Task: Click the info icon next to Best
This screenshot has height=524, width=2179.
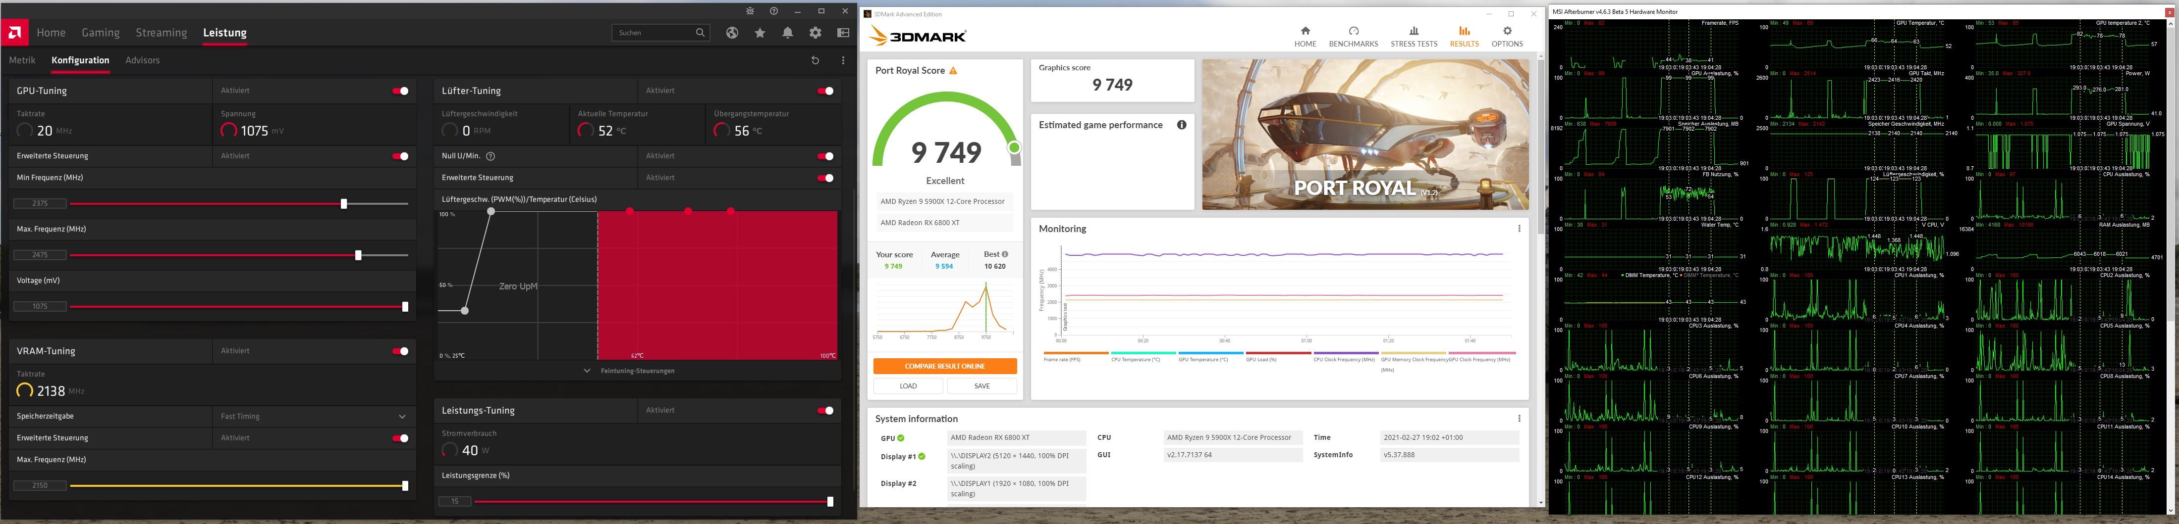Action: pyautogui.click(x=1005, y=254)
